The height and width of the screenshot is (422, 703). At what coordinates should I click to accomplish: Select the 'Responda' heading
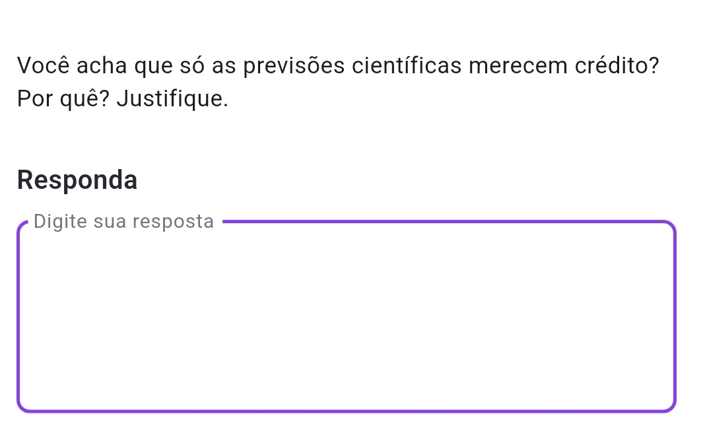pos(78,180)
